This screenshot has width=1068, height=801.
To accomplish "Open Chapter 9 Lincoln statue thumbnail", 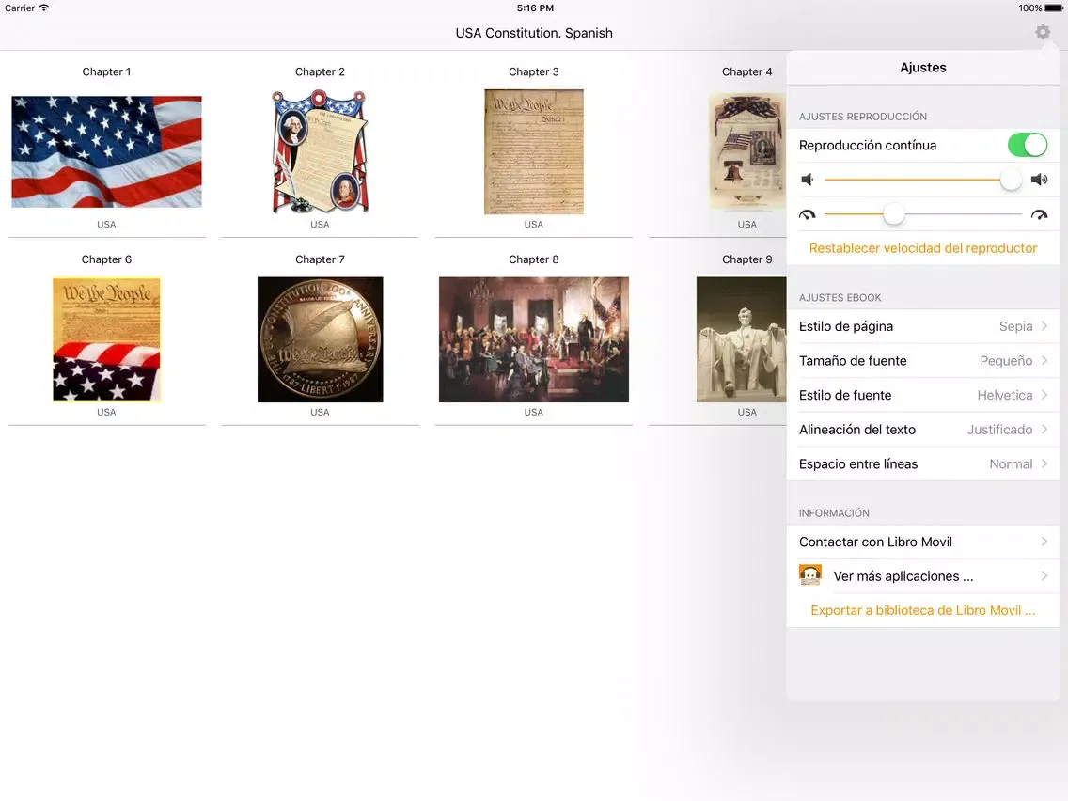I will point(742,339).
